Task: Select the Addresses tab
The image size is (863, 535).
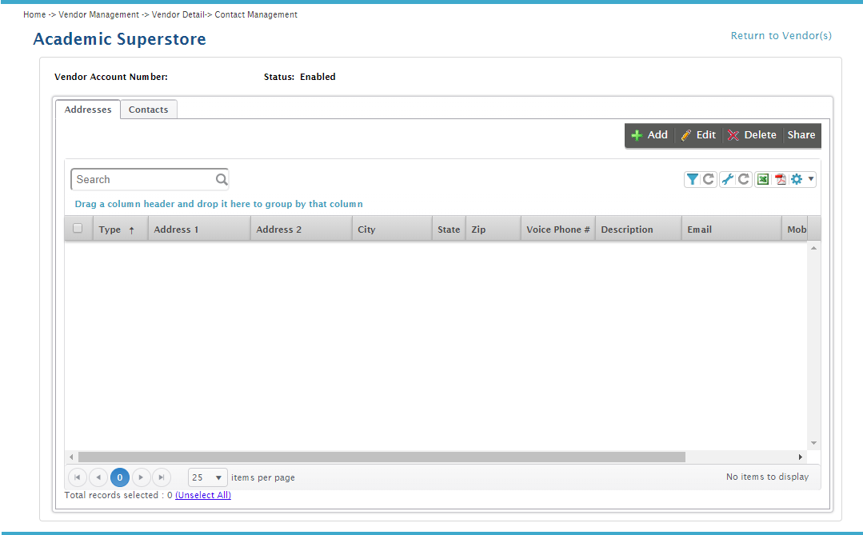Action: tap(88, 110)
